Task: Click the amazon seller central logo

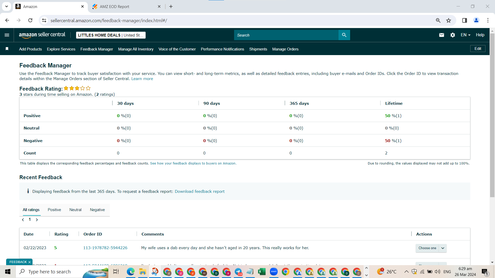Action: [x=42, y=35]
